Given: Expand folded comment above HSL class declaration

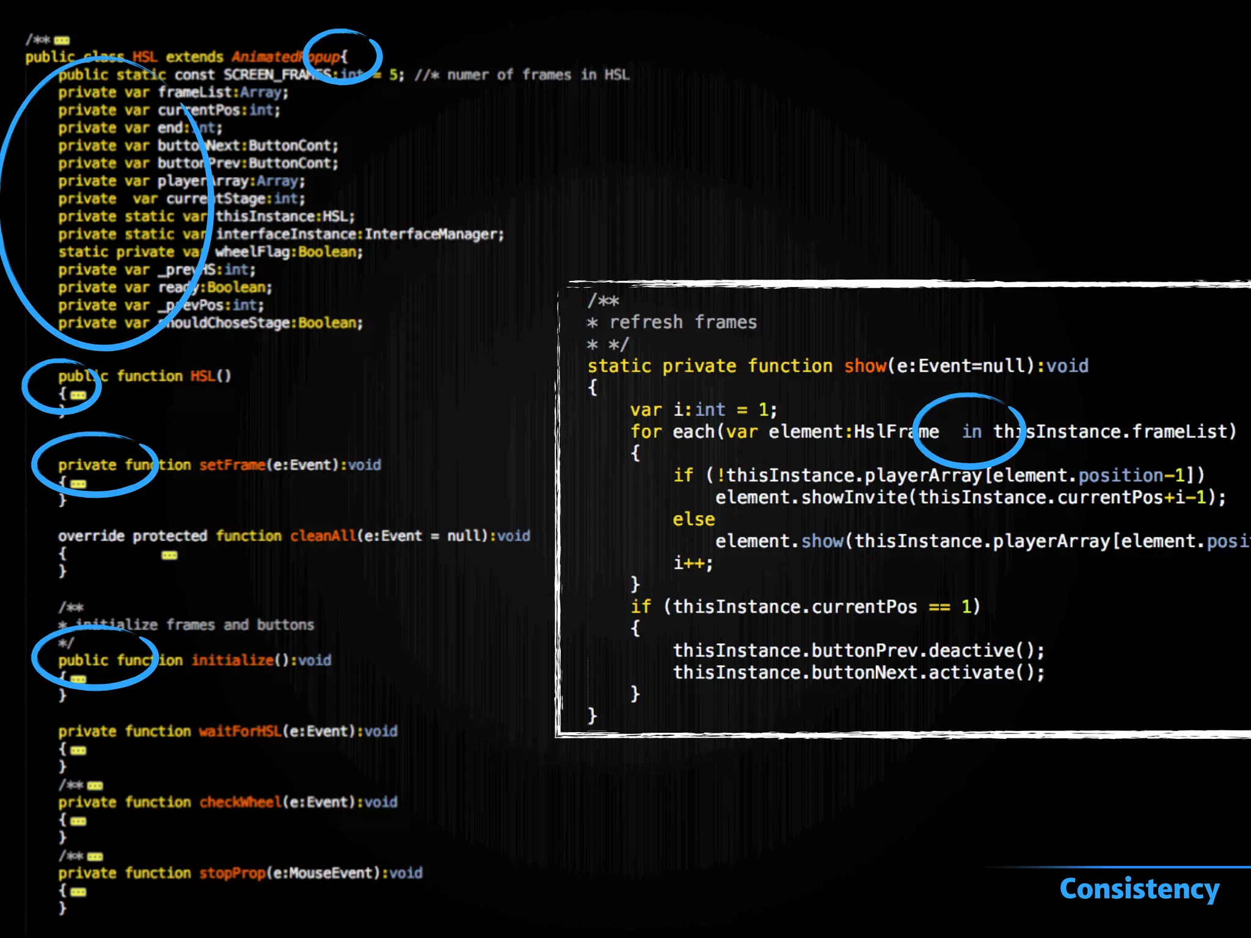Looking at the screenshot, I should pyautogui.click(x=62, y=40).
